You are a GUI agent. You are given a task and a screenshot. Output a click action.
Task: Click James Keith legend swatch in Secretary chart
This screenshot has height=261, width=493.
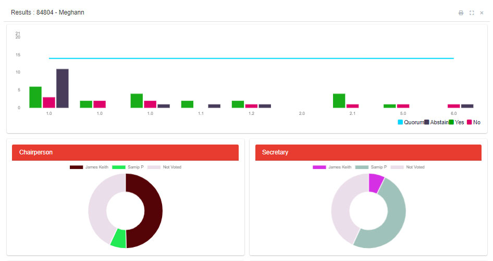click(319, 167)
